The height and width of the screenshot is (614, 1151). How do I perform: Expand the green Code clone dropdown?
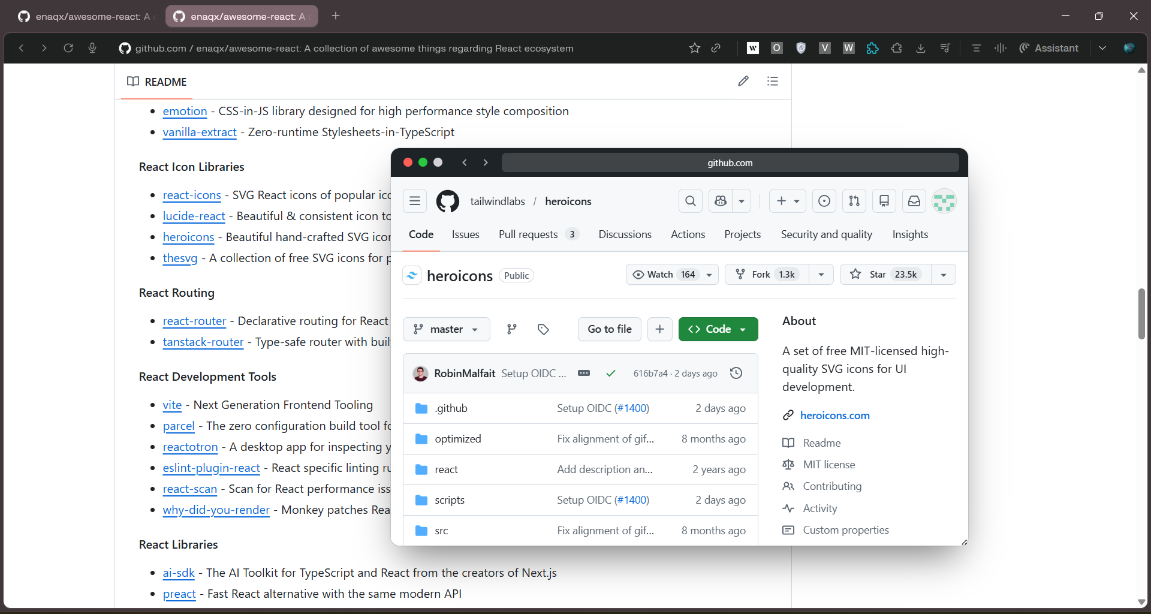coord(718,329)
